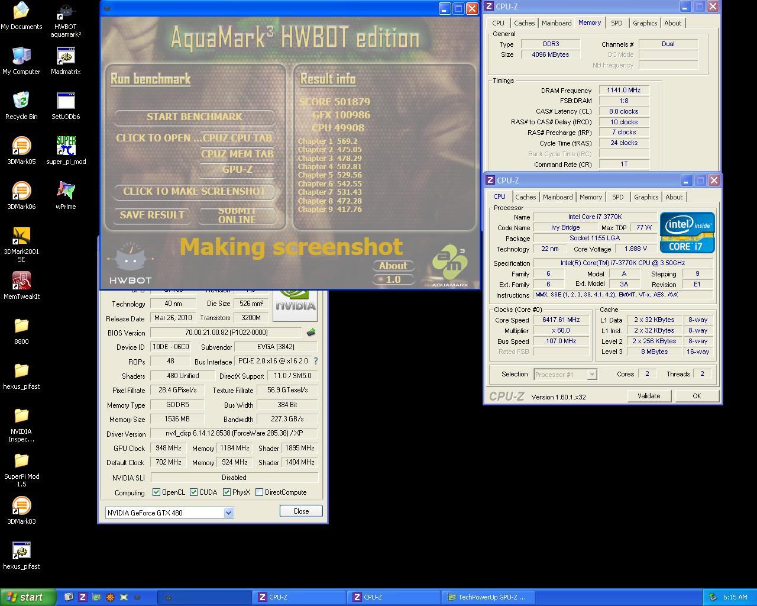Click Core Speed value 6417.61 MHz

tap(561, 320)
